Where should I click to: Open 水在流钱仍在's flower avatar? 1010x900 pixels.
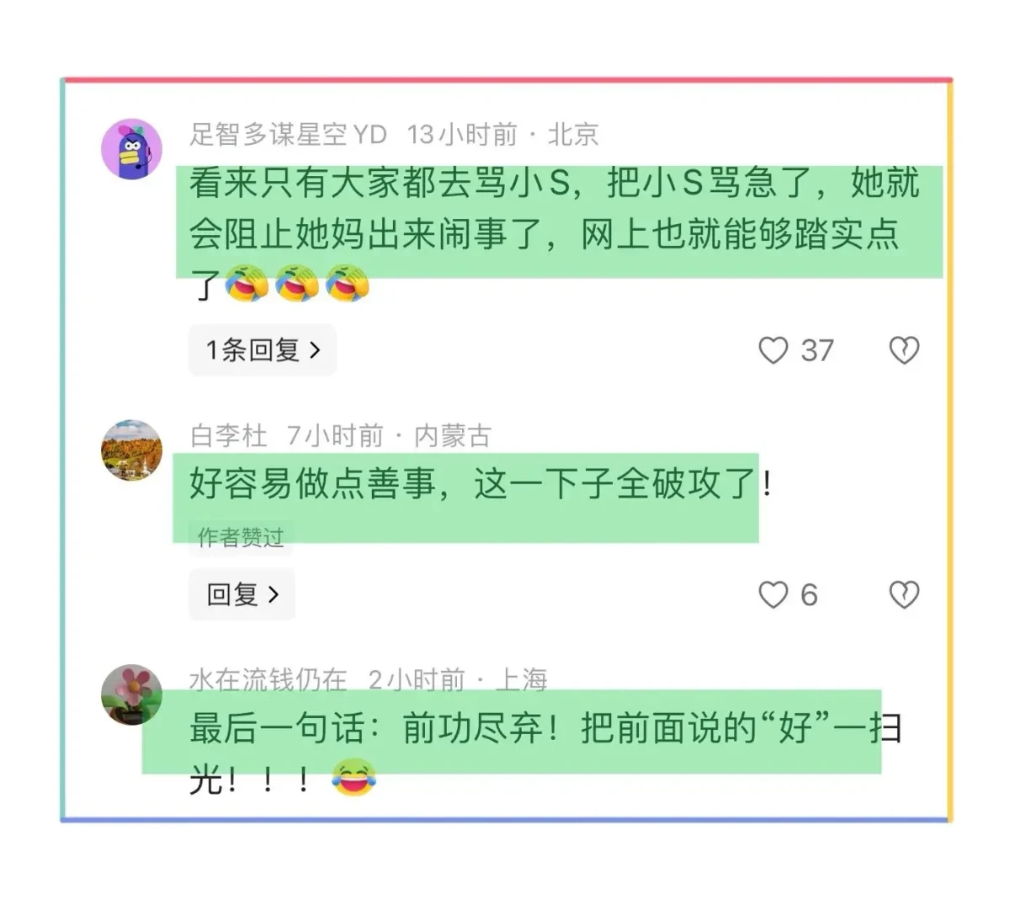click(x=132, y=695)
